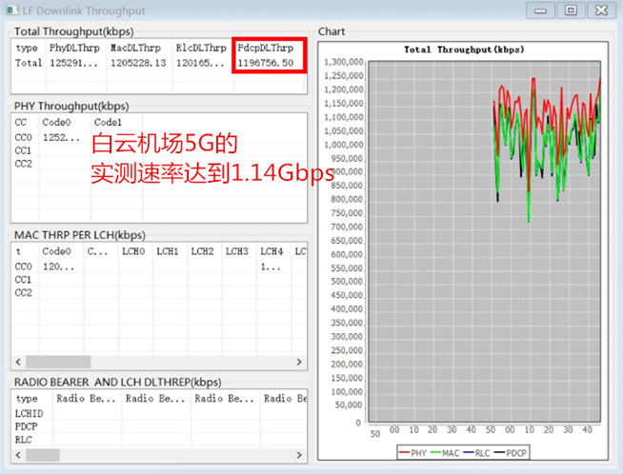This screenshot has width=623, height=474.
Task: Click right arrow of Radio Bearer scrollbar
Action: [300, 455]
